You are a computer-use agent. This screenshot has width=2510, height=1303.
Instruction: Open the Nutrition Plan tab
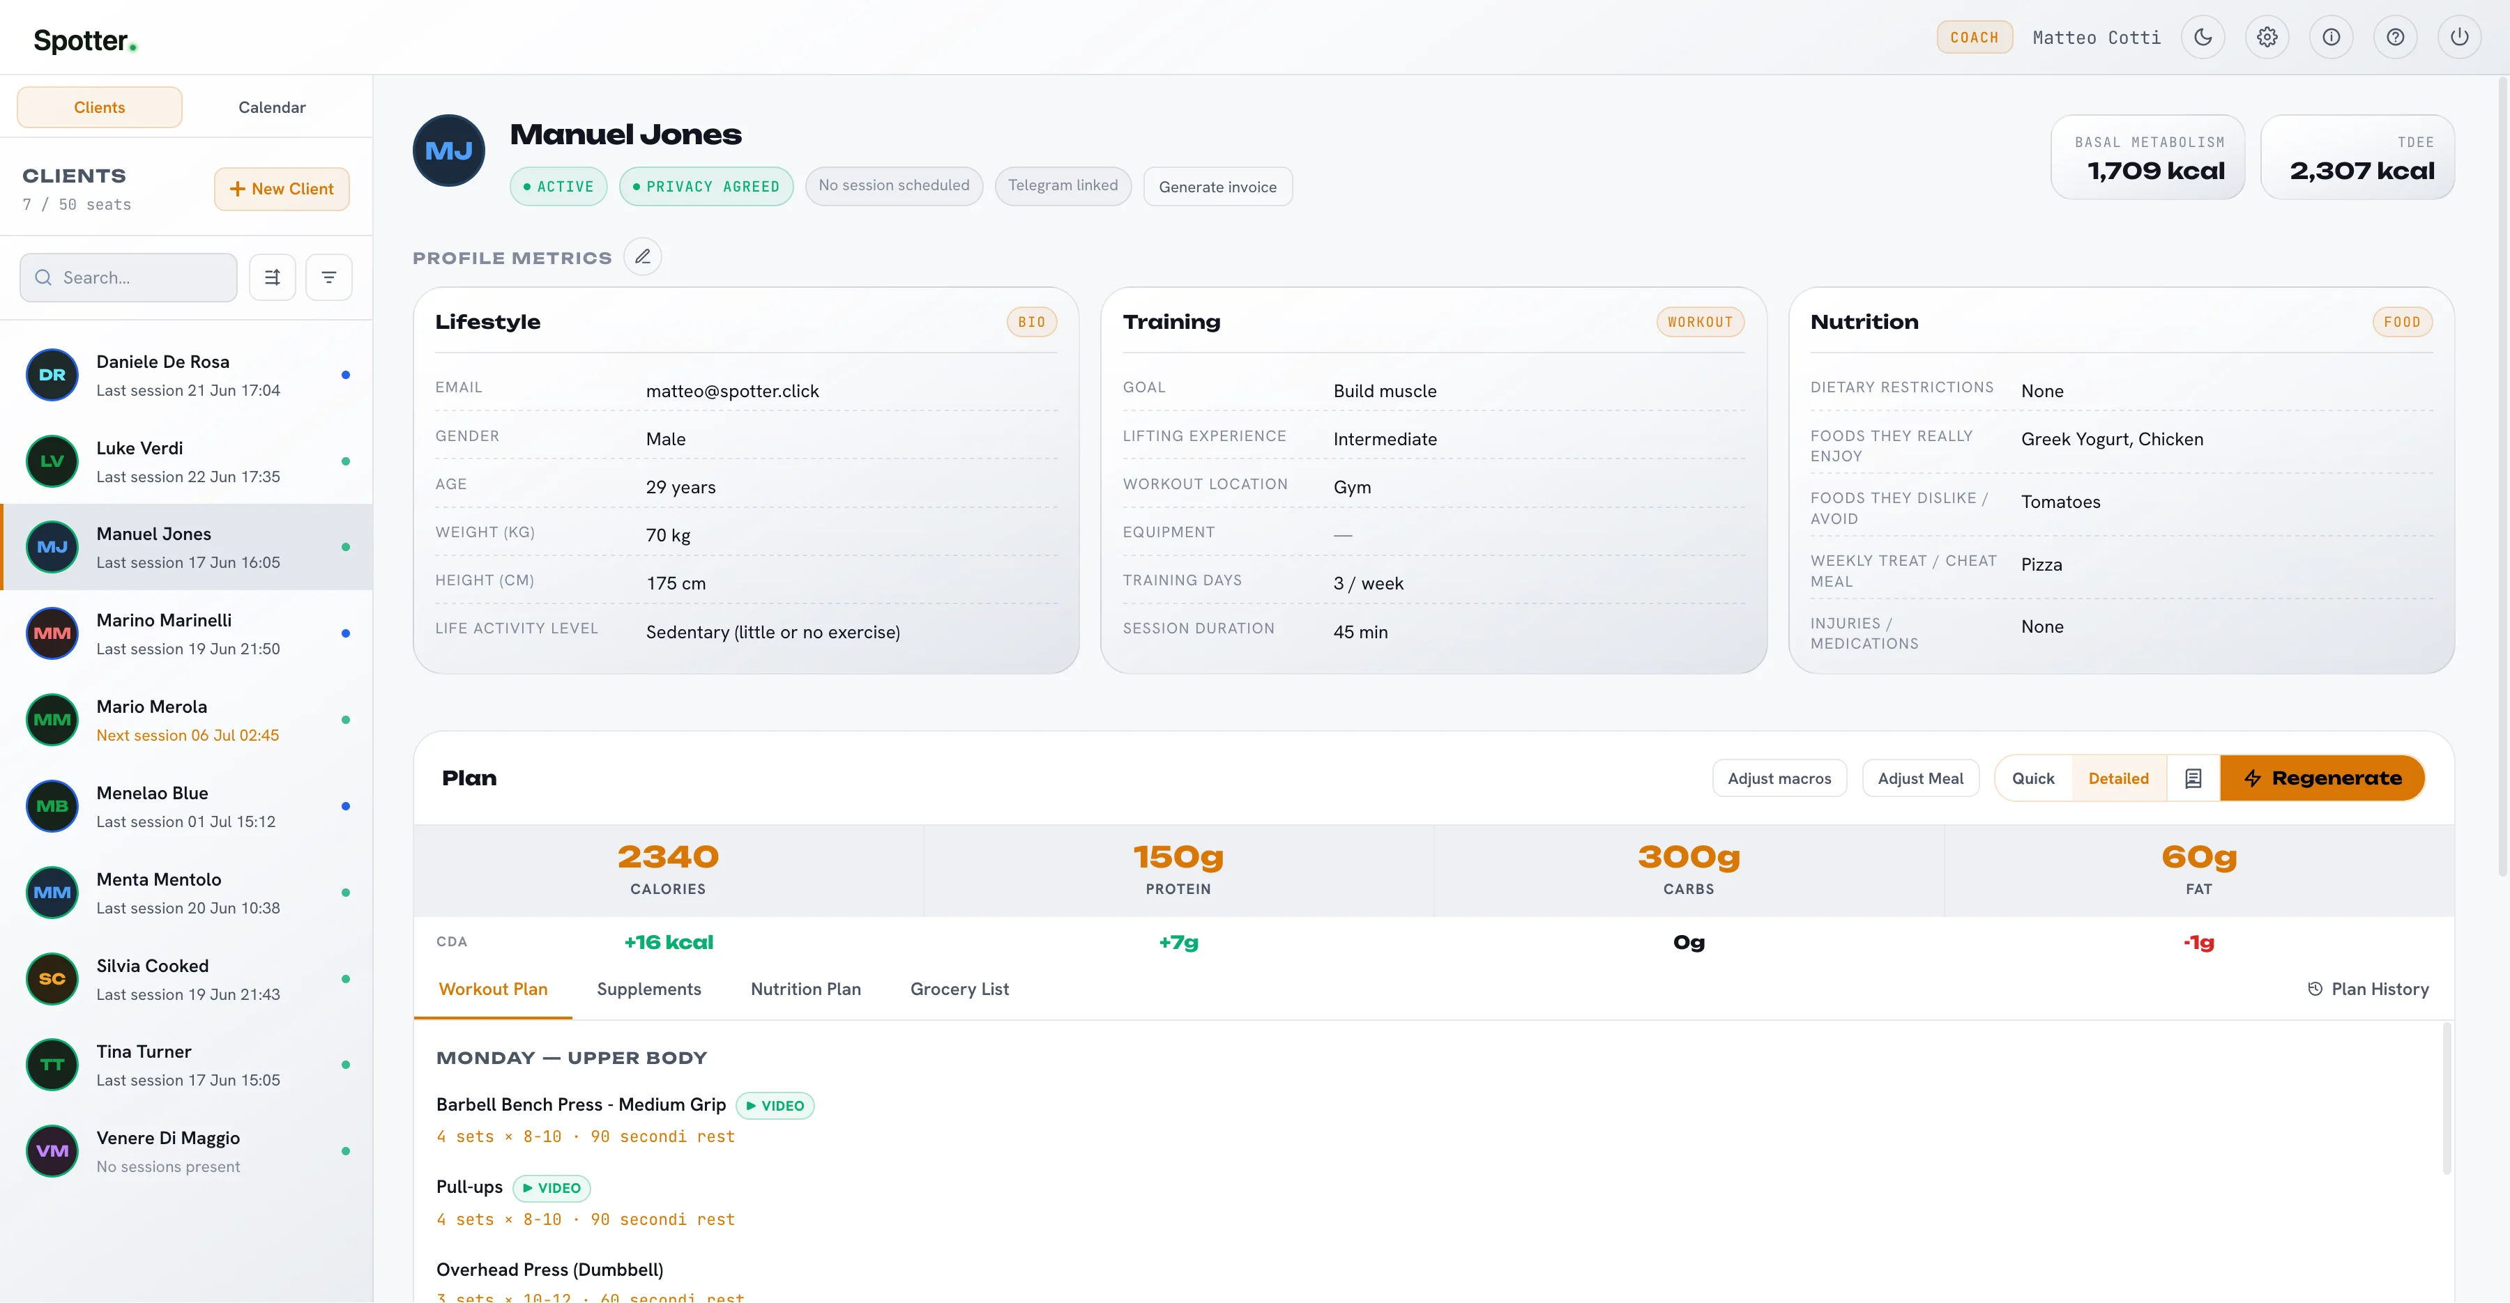coord(806,989)
